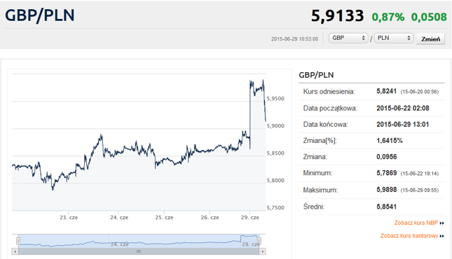Click the navigator scrollbar thumb
The width and height of the screenshot is (452, 259).
coord(139,251)
